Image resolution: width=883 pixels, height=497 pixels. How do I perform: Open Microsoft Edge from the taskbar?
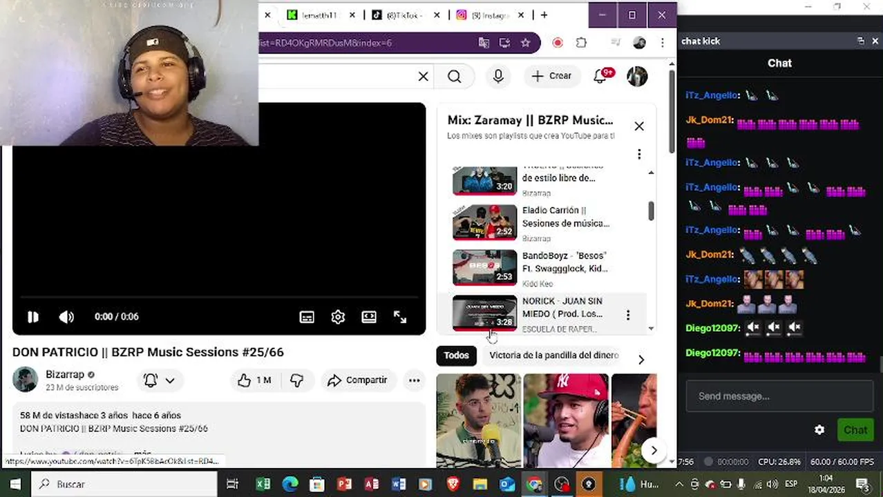tap(289, 484)
